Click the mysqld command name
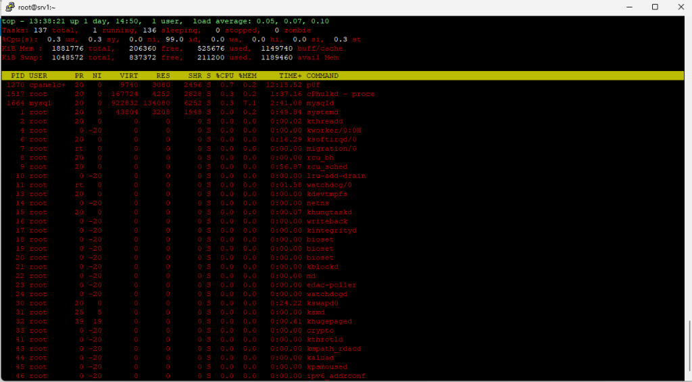Viewport: 692px width, 382px height. [x=320, y=103]
